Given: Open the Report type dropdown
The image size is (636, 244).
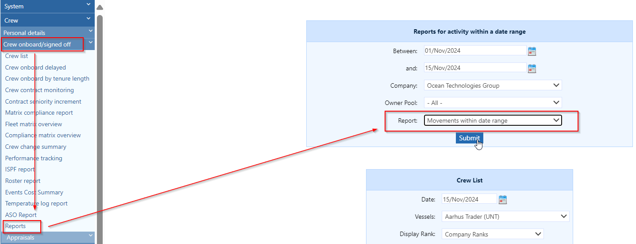Looking at the screenshot, I should coord(493,120).
